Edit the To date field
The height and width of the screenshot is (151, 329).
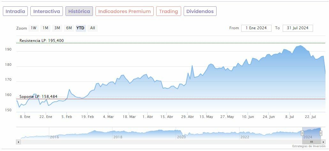click(x=297, y=28)
